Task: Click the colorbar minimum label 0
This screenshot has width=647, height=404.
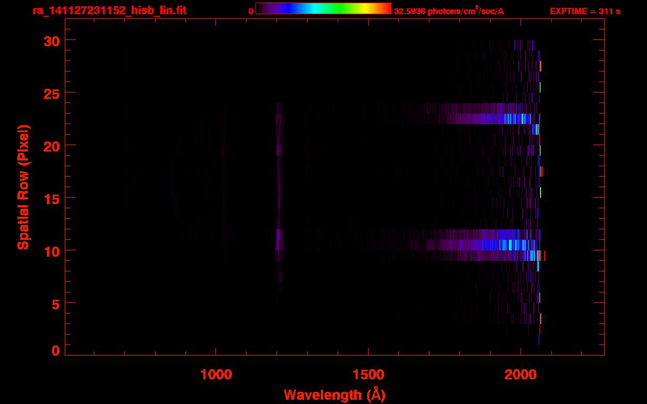Action: [251, 11]
